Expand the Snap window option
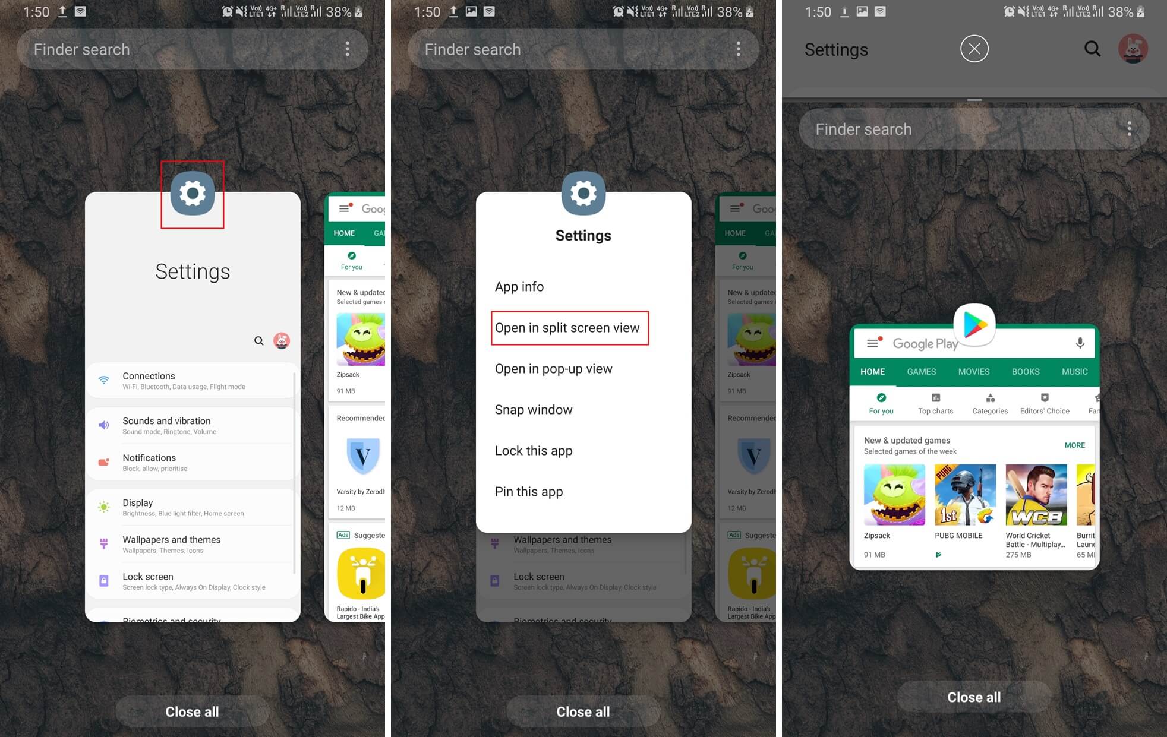This screenshot has height=737, width=1167. (x=534, y=410)
